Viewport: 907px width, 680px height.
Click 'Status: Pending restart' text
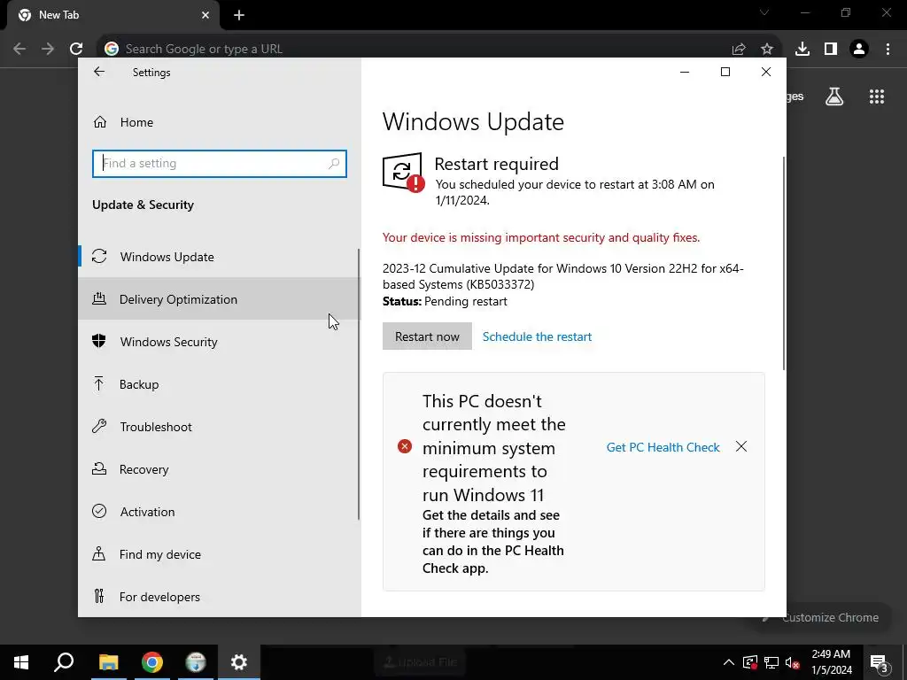coord(445,301)
